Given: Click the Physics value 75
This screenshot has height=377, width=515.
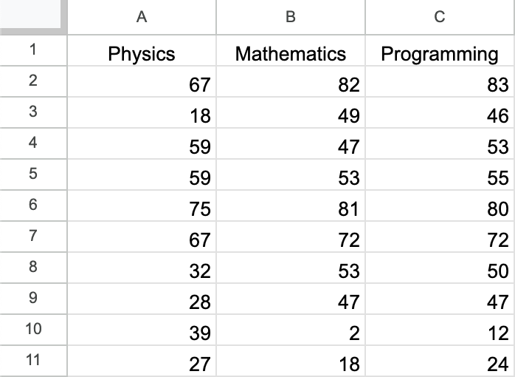Looking at the screenshot, I should click(x=142, y=208).
